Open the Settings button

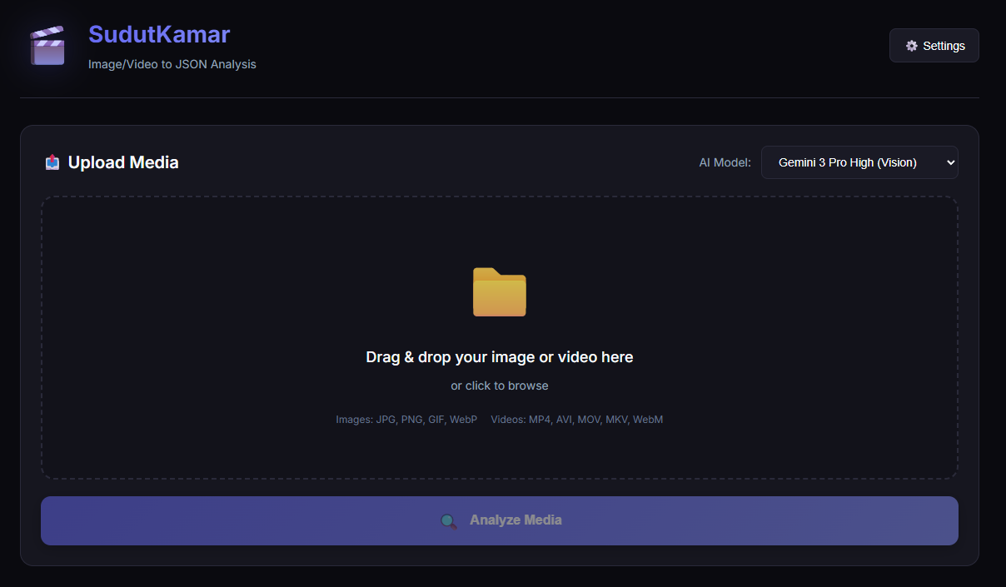pyautogui.click(x=934, y=46)
